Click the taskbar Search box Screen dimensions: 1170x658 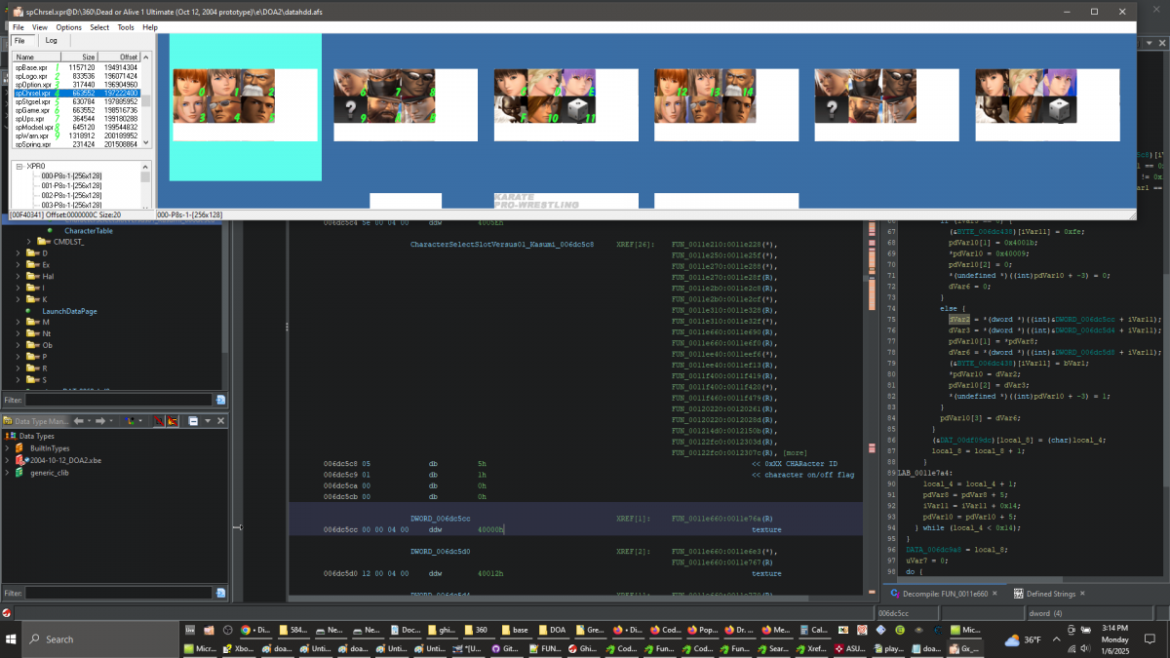(x=102, y=639)
